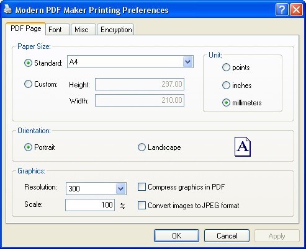The height and width of the screenshot is (249, 306).
Task: Close the Printing Preferences dialog
Action: 296,10
